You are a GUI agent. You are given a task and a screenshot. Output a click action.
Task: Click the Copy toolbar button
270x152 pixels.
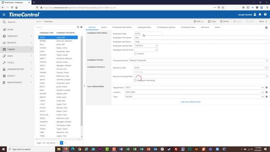click(212, 22)
